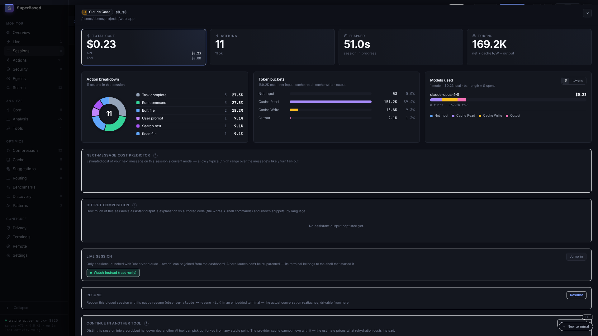Click the Analysis bar-chart icon
Screen dimensions: 598x336
(8, 119)
